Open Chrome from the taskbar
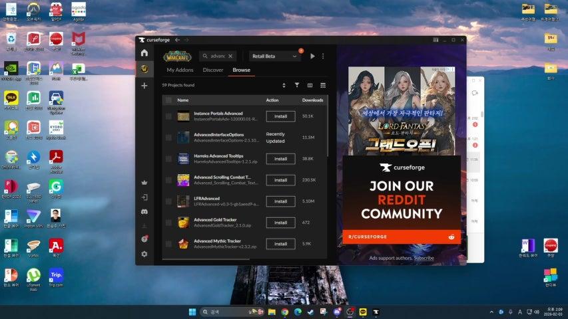 click(x=285, y=312)
